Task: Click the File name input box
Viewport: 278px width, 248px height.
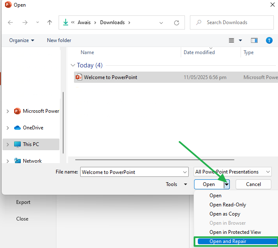Action: coord(134,172)
